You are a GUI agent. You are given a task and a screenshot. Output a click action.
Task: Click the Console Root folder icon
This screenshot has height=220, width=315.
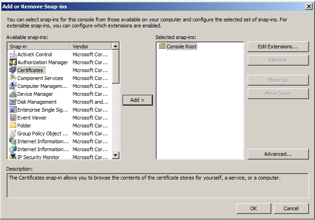[x=162, y=46]
